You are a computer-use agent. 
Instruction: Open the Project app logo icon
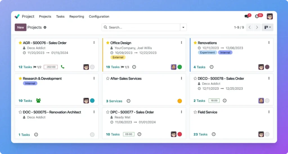[17, 17]
